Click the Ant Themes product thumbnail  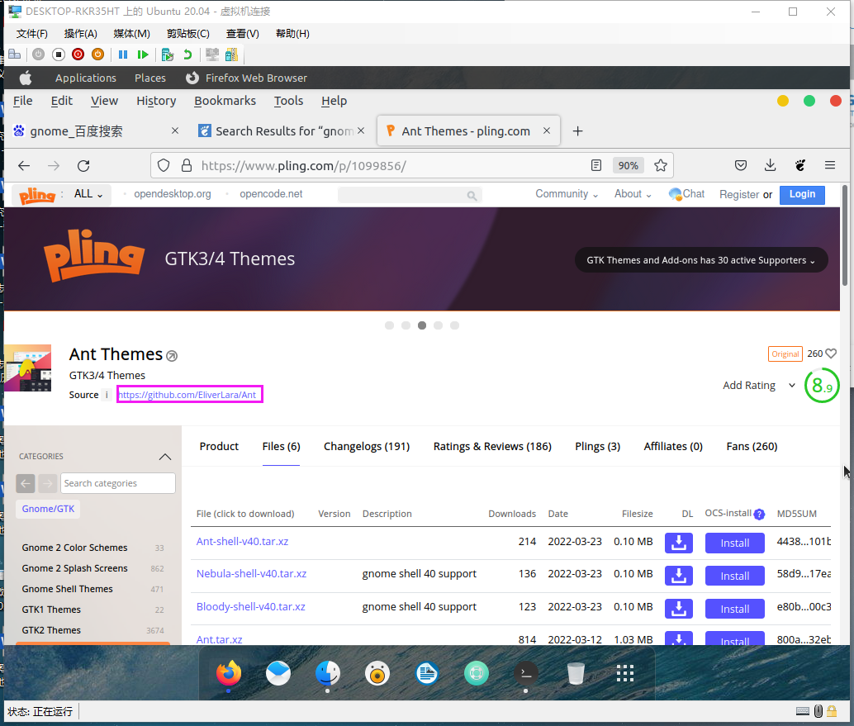pyautogui.click(x=28, y=368)
